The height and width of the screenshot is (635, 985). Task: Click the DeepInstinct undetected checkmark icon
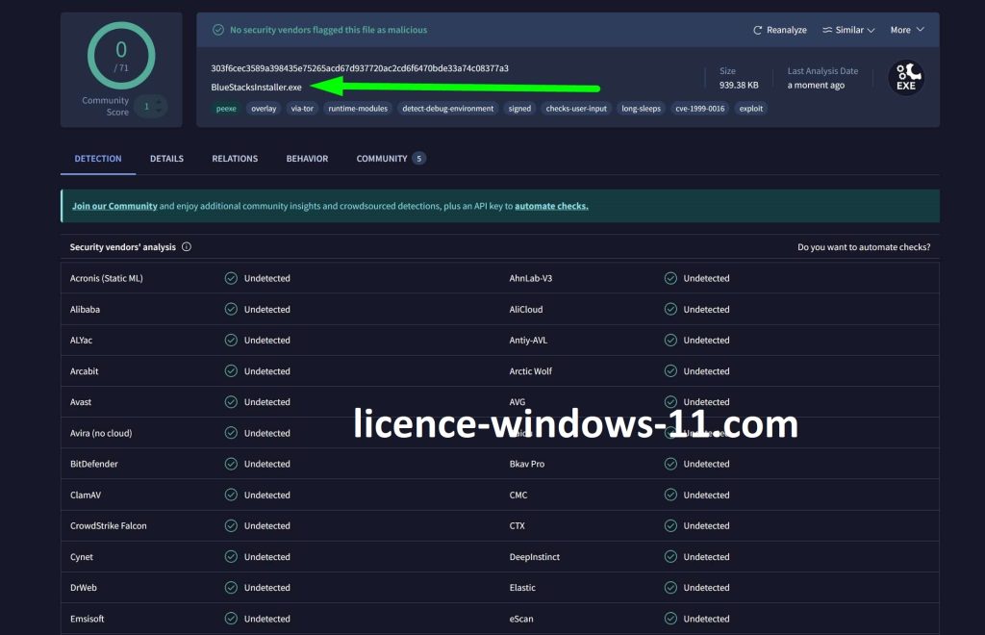coord(670,557)
